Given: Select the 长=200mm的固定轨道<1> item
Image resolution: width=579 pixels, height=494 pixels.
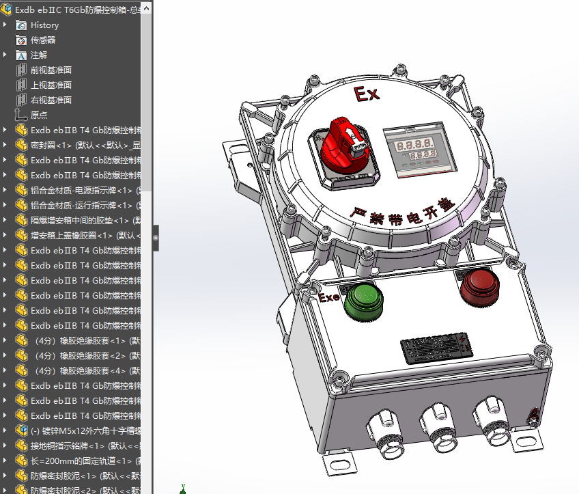Looking at the screenshot, I should (x=75, y=459).
